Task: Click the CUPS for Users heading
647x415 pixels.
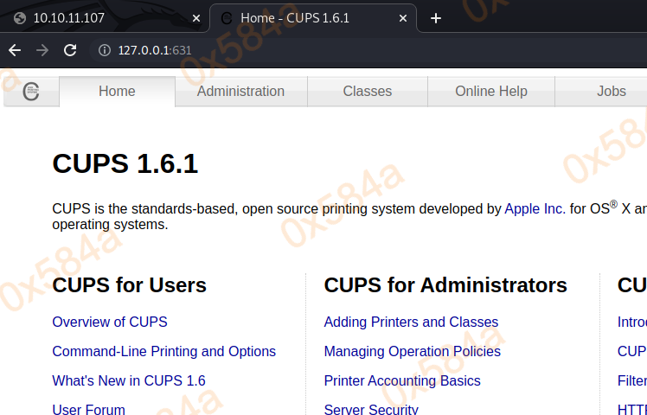Action: coord(129,285)
